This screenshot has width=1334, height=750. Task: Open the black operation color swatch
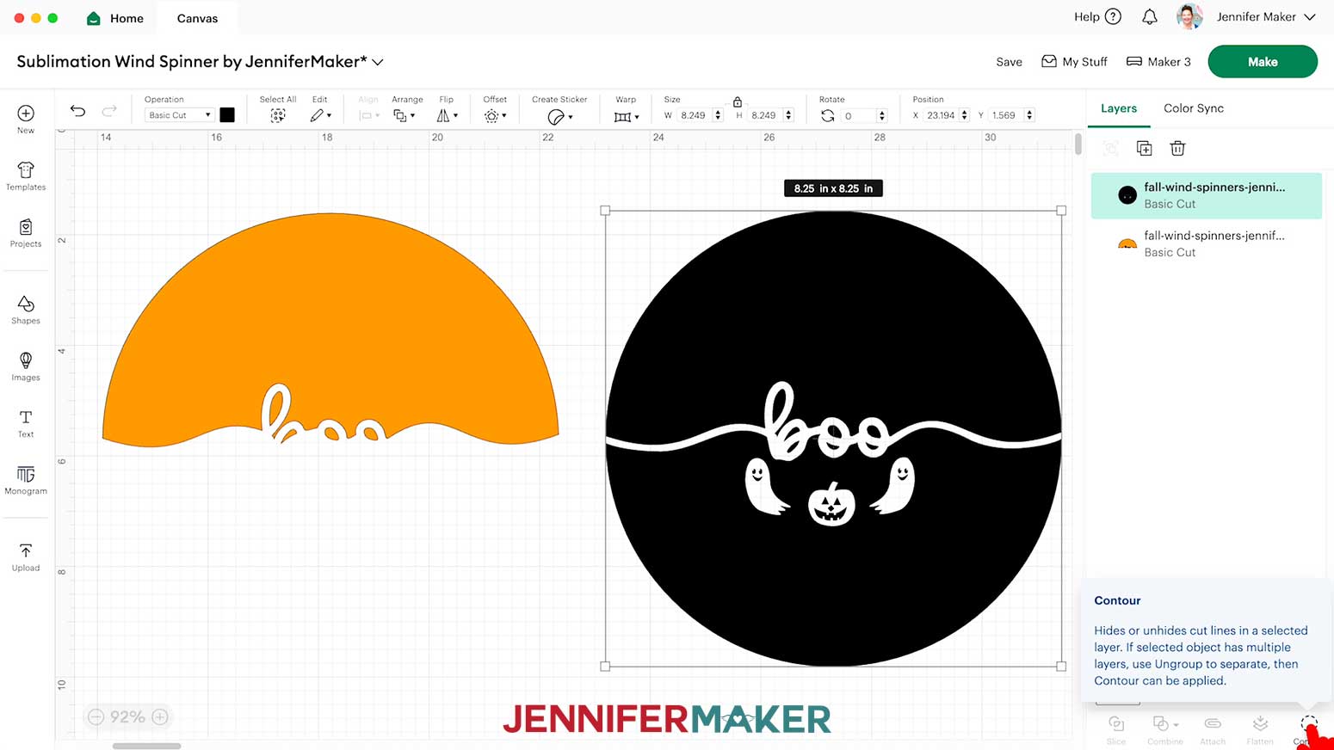click(x=227, y=114)
